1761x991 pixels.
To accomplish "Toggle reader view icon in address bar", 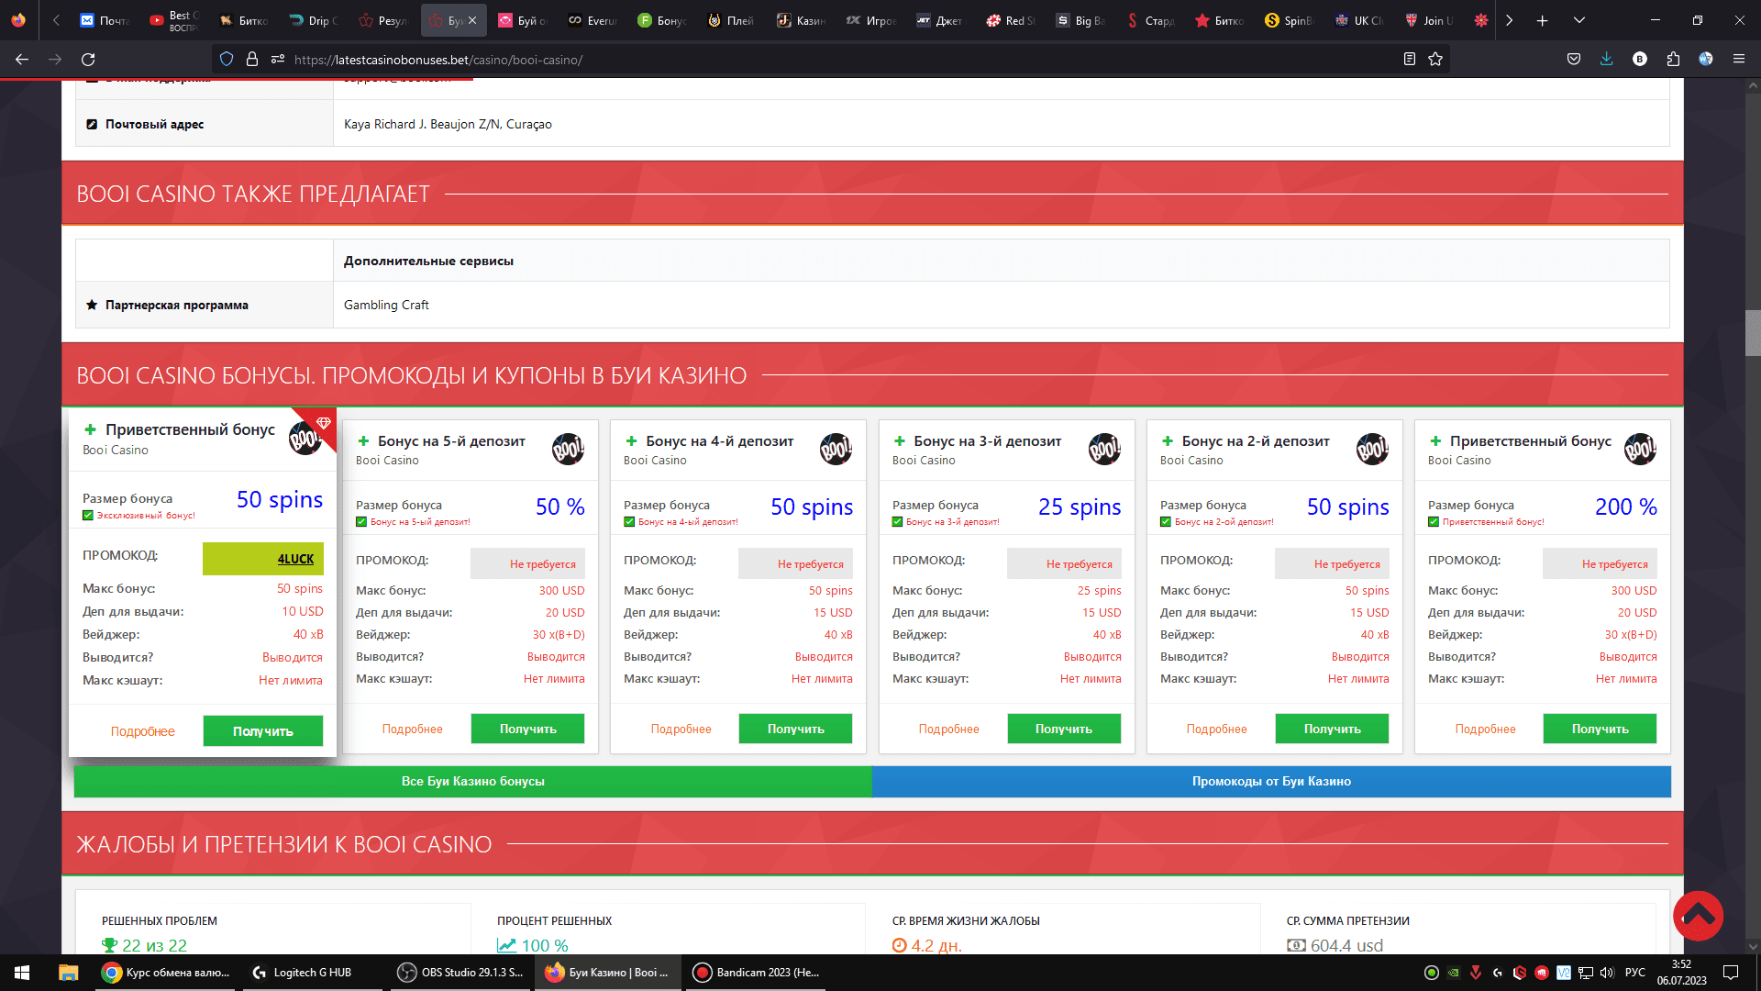I will pos(1410,60).
